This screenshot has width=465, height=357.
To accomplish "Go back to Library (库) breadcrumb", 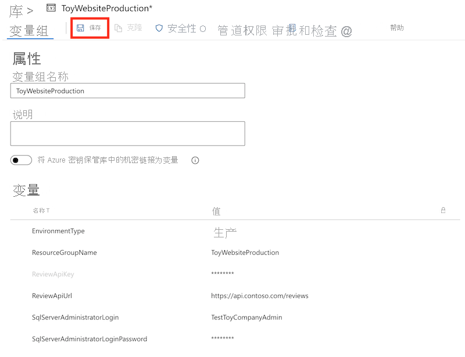I will point(16,11).
